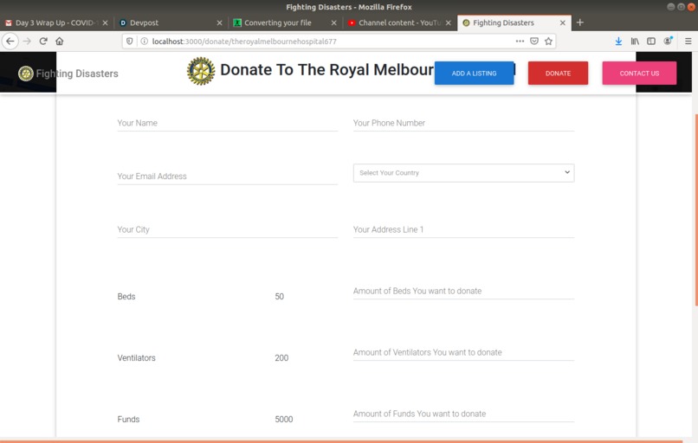Viewport: 698px width, 443px height.
Task: Focus the Your Name field
Action: [x=228, y=123]
